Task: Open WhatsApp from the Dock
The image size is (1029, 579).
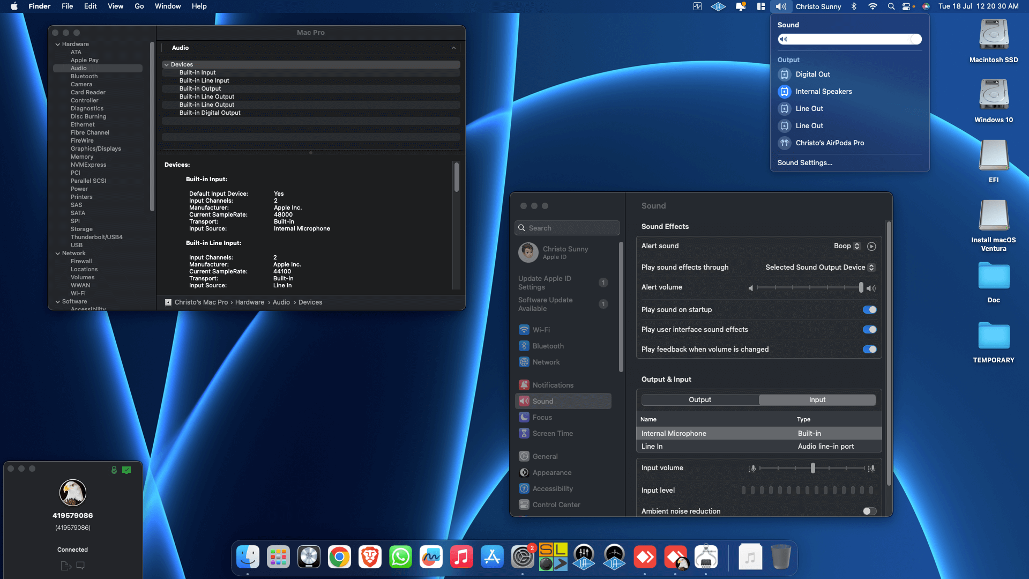Action: tap(400, 557)
